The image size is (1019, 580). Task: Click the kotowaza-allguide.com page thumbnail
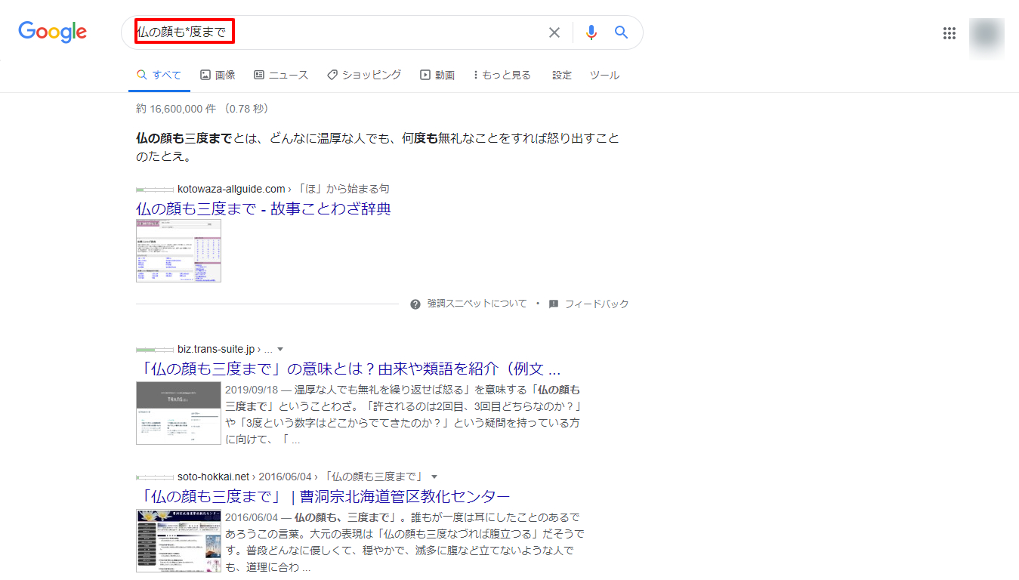(x=179, y=251)
